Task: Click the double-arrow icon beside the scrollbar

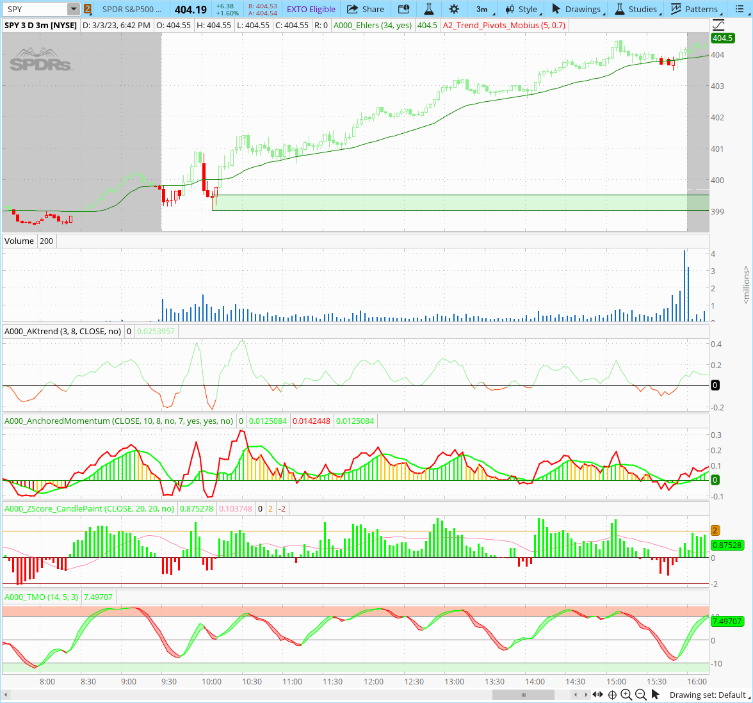Action: [598, 695]
